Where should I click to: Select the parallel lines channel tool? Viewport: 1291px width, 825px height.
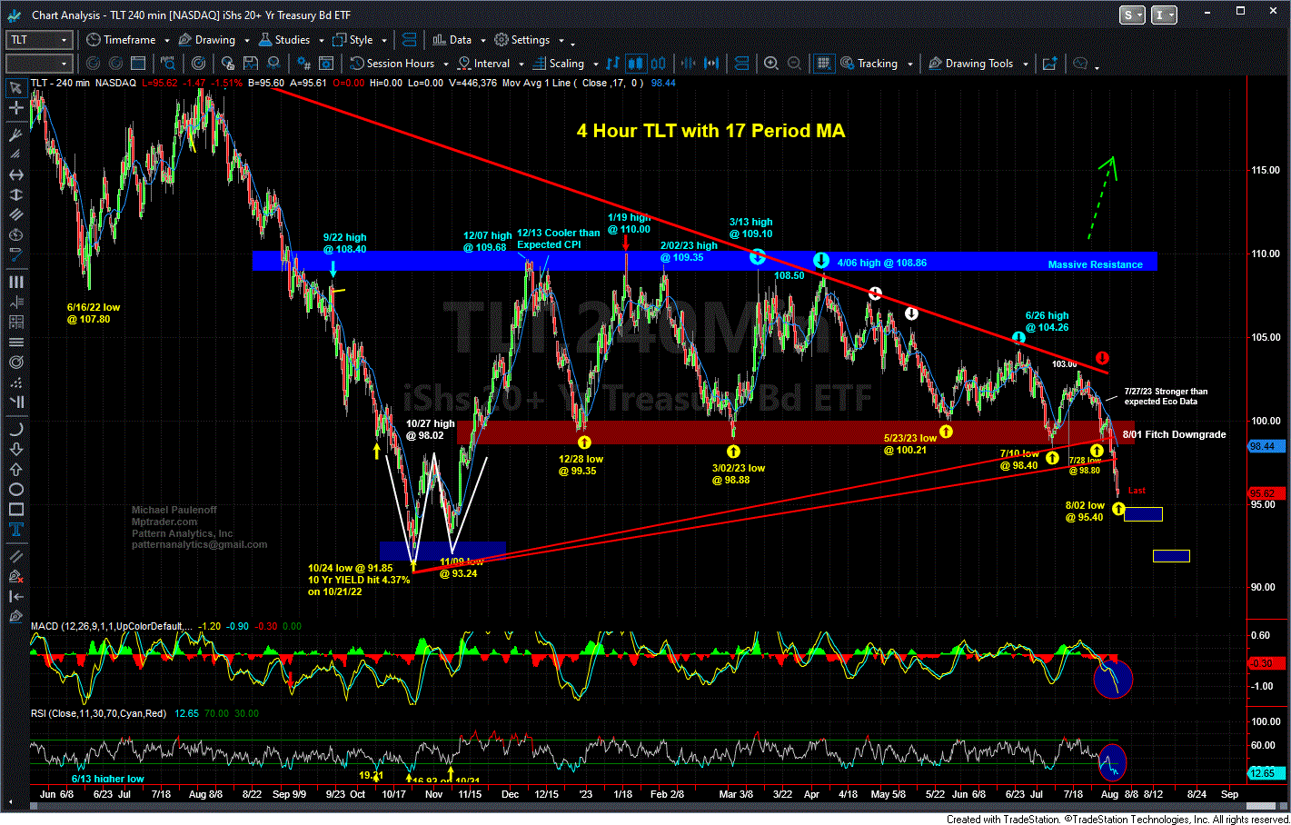coord(15,215)
